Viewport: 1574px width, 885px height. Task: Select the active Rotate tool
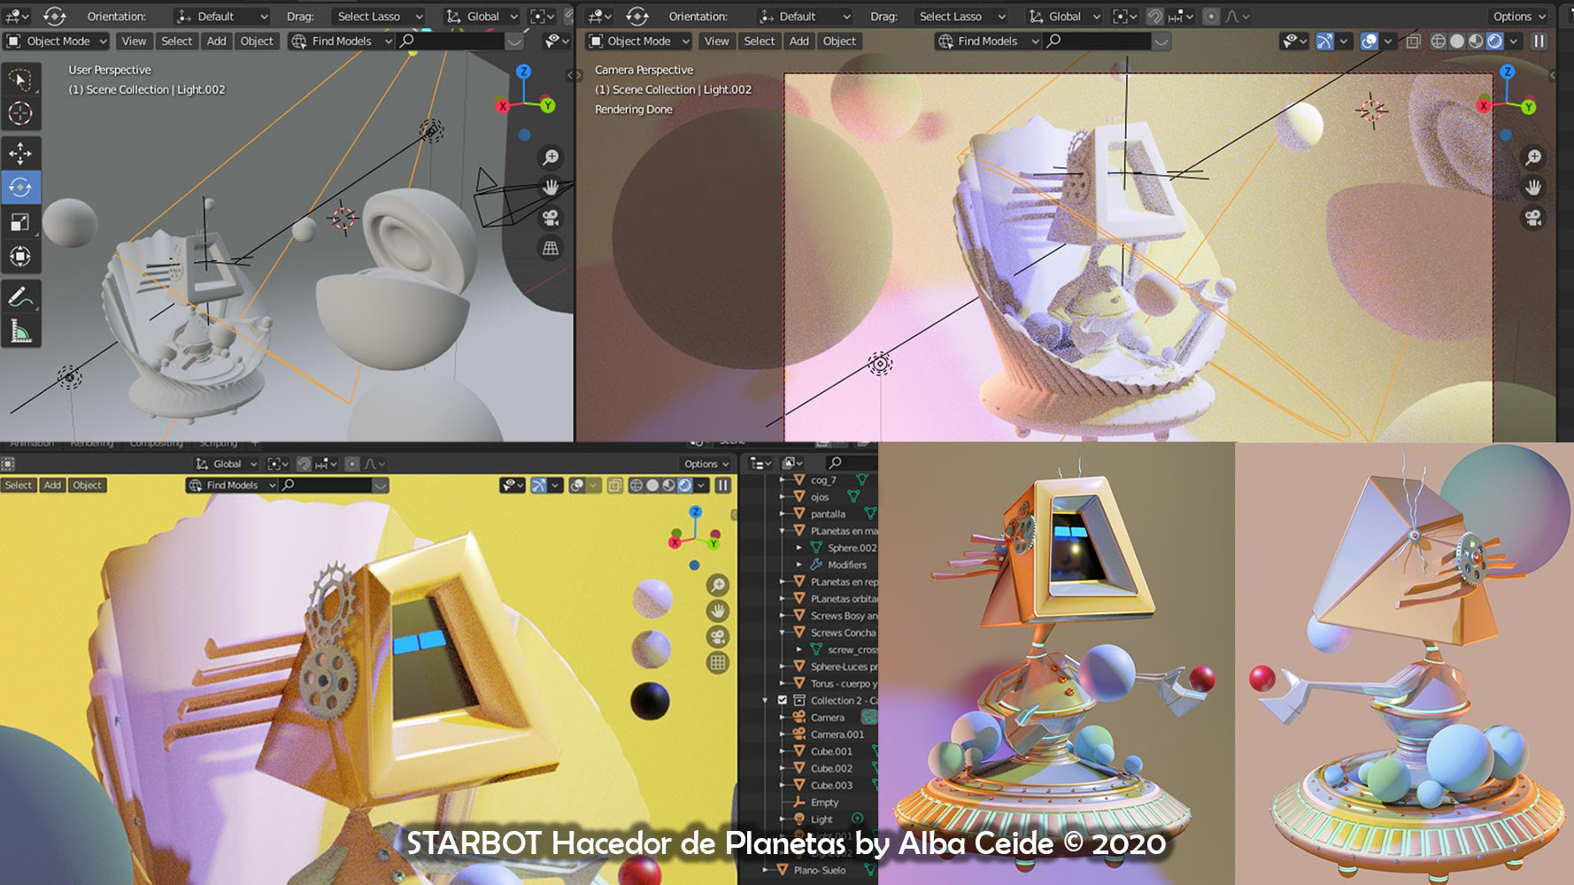click(x=20, y=188)
